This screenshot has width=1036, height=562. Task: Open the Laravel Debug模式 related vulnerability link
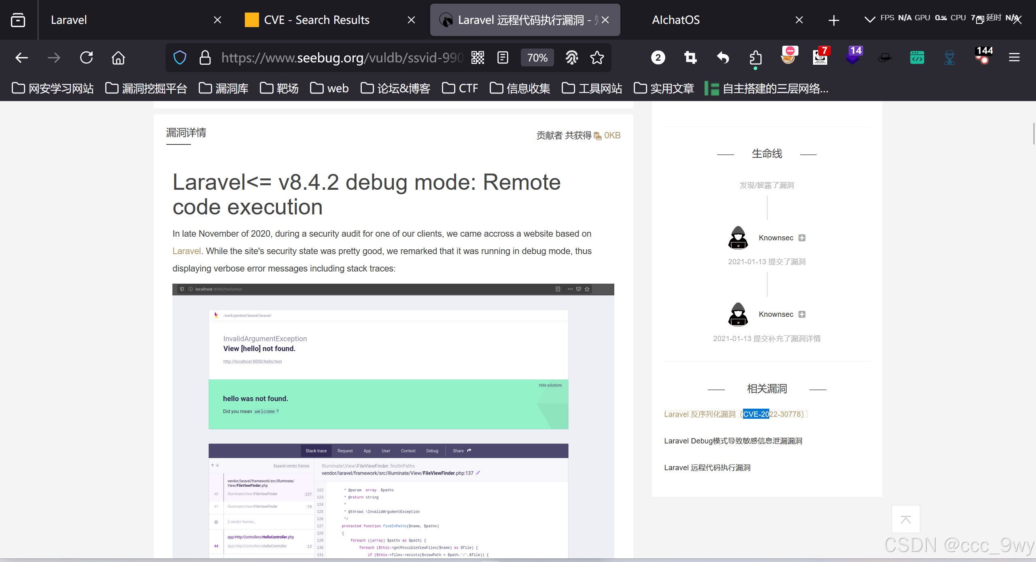pyautogui.click(x=733, y=441)
